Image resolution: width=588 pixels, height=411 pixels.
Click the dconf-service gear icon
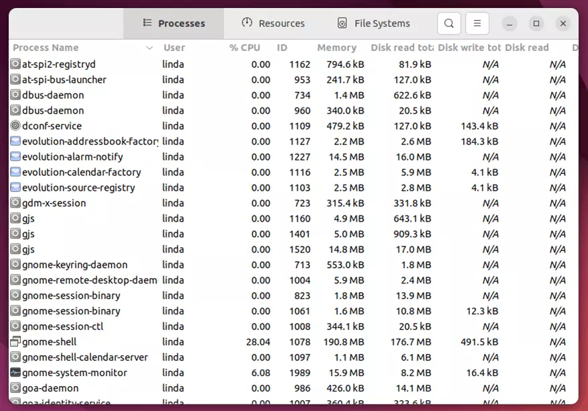click(x=15, y=126)
